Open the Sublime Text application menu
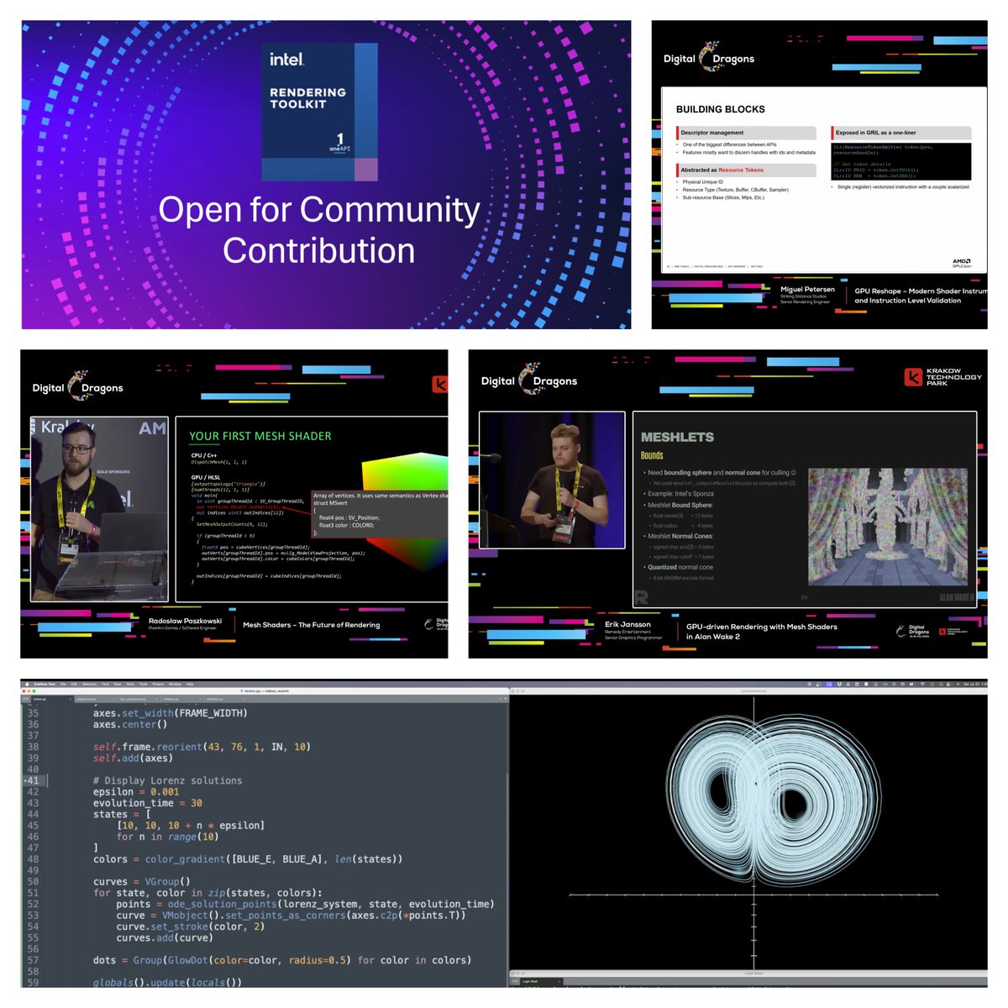The width and height of the screenshot is (1008, 1008). pyautogui.click(x=45, y=684)
